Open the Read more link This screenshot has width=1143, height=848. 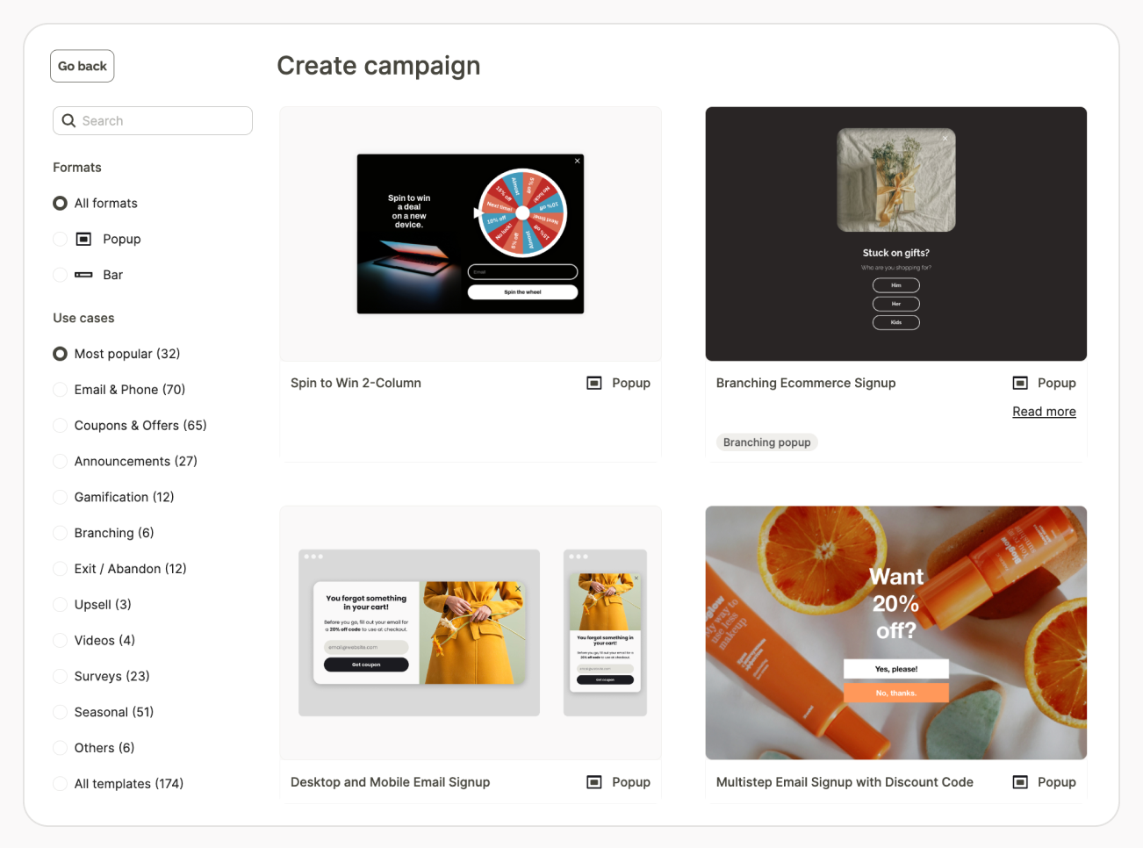pyautogui.click(x=1044, y=412)
